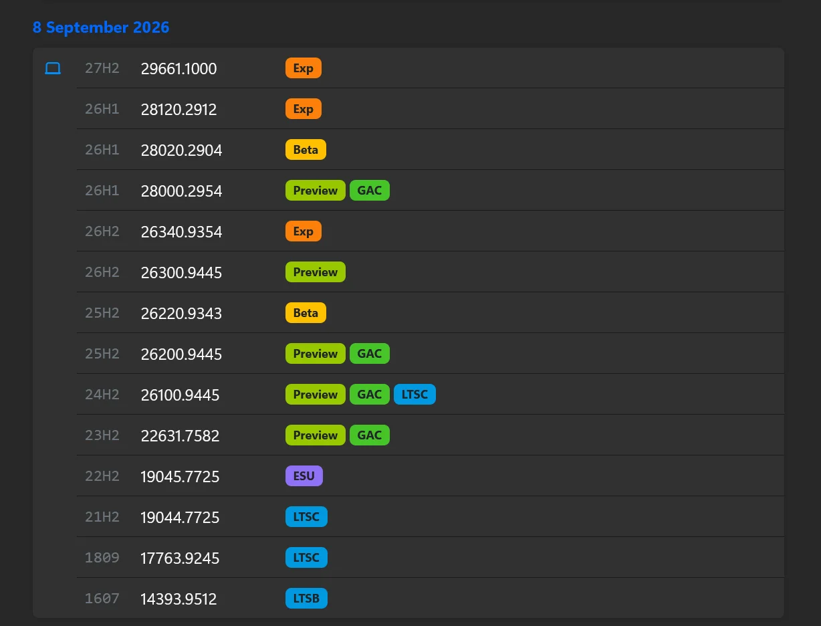Image resolution: width=821 pixels, height=626 pixels.
Task: Select the GAC badge beside 26100.9445
Action: 370,395
